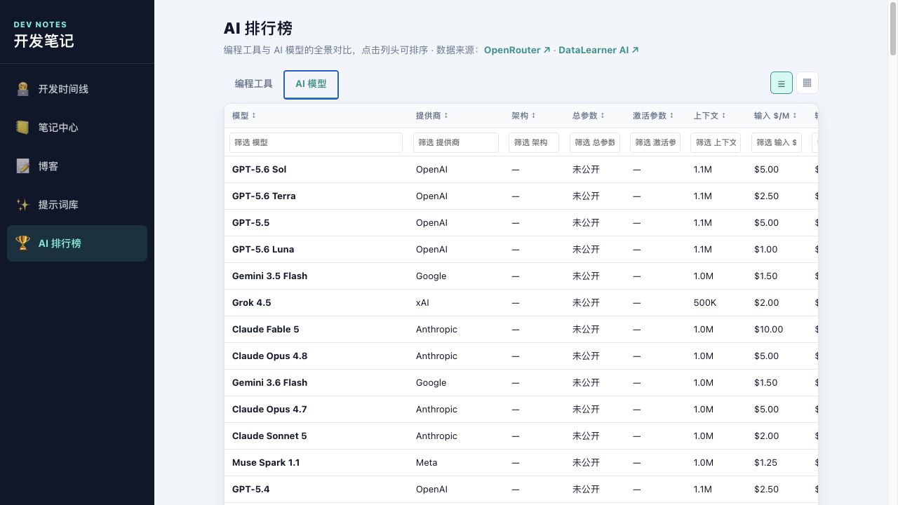898x505 pixels.
Task: Open 开发时间线 in the sidebar
Action: coord(77,89)
